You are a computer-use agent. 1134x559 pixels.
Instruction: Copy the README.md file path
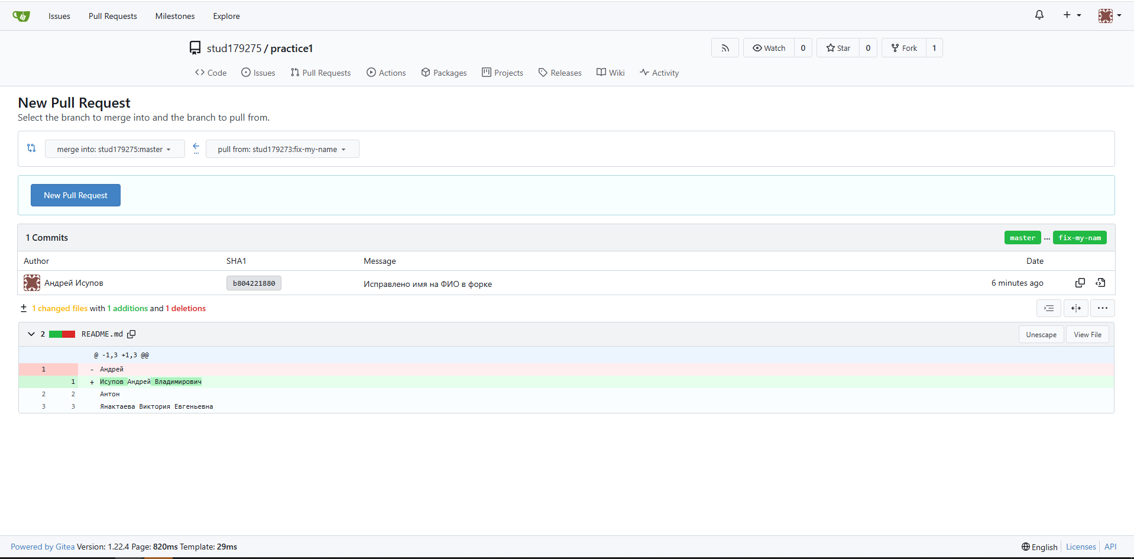tap(131, 334)
